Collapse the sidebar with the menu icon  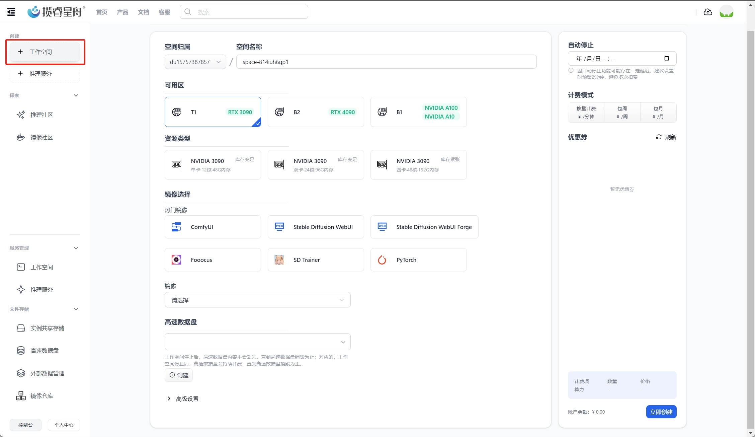tap(11, 12)
